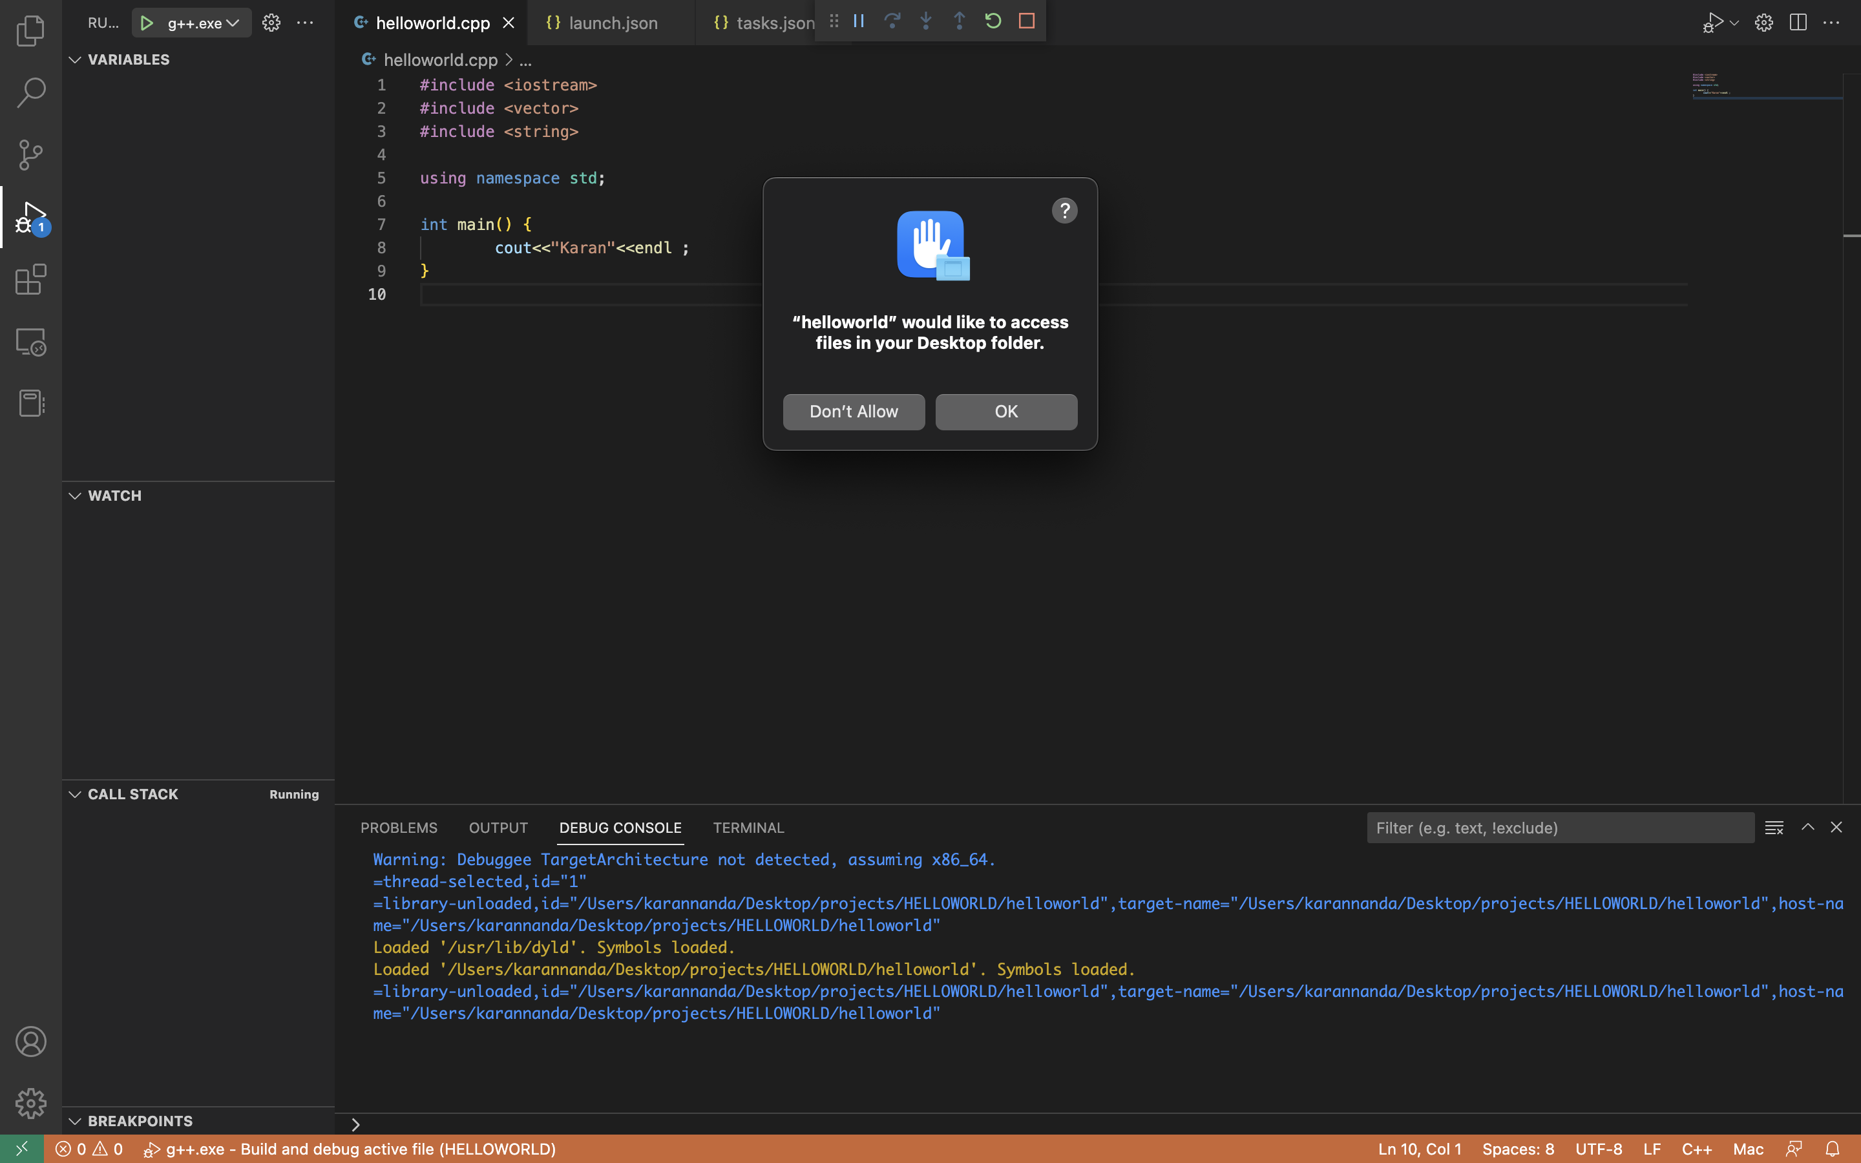Open the notifications bell icon

1833,1149
